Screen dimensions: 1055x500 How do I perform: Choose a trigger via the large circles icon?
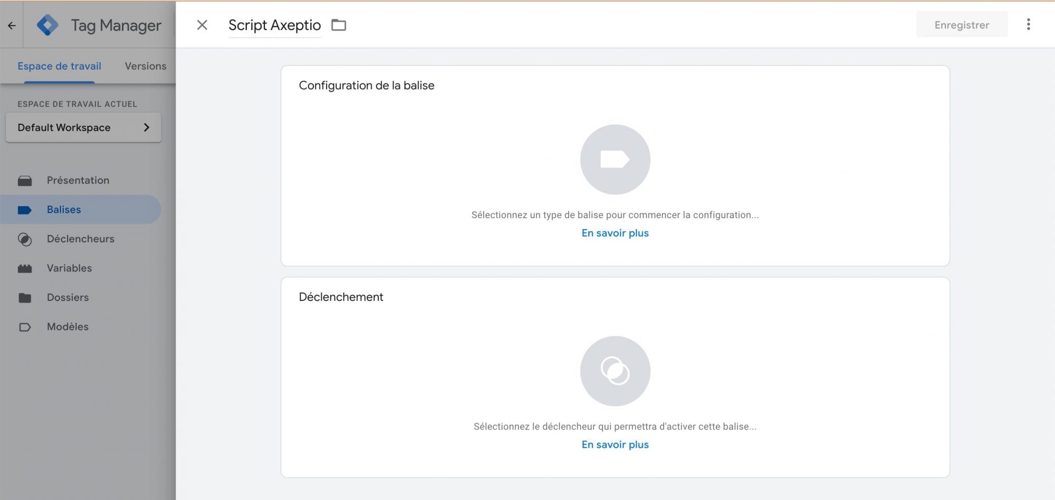coord(615,371)
